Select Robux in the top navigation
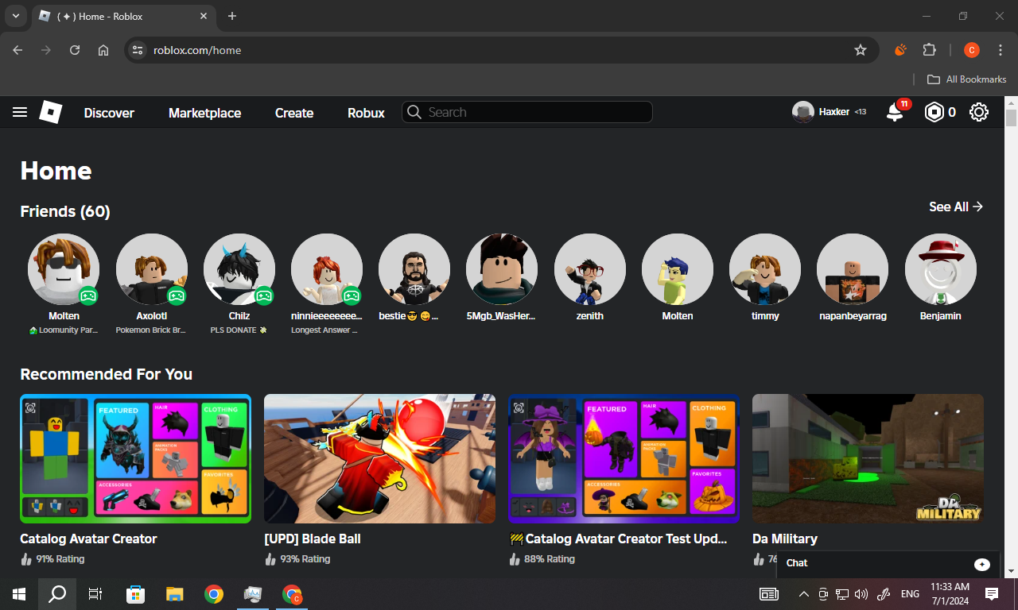This screenshot has width=1018, height=610. (x=366, y=113)
